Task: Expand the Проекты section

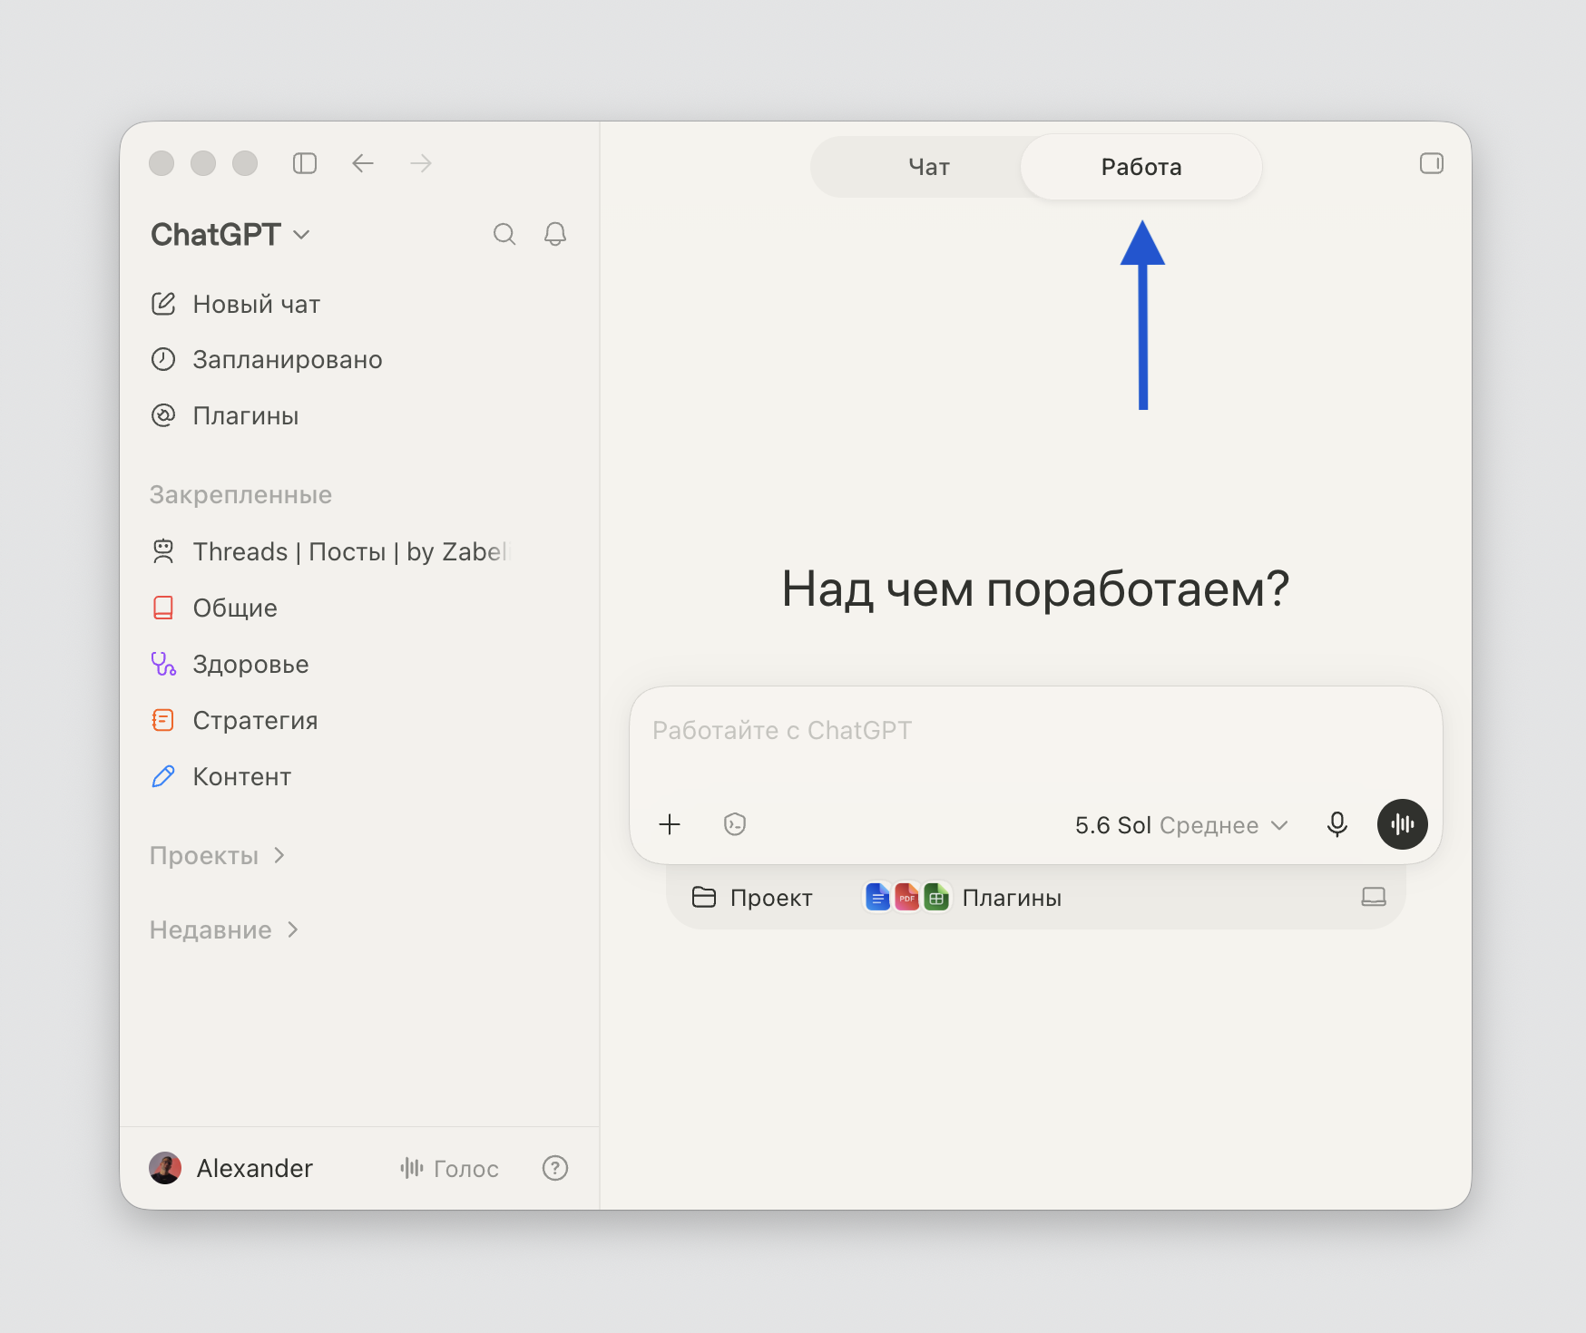Action: [x=218, y=856]
